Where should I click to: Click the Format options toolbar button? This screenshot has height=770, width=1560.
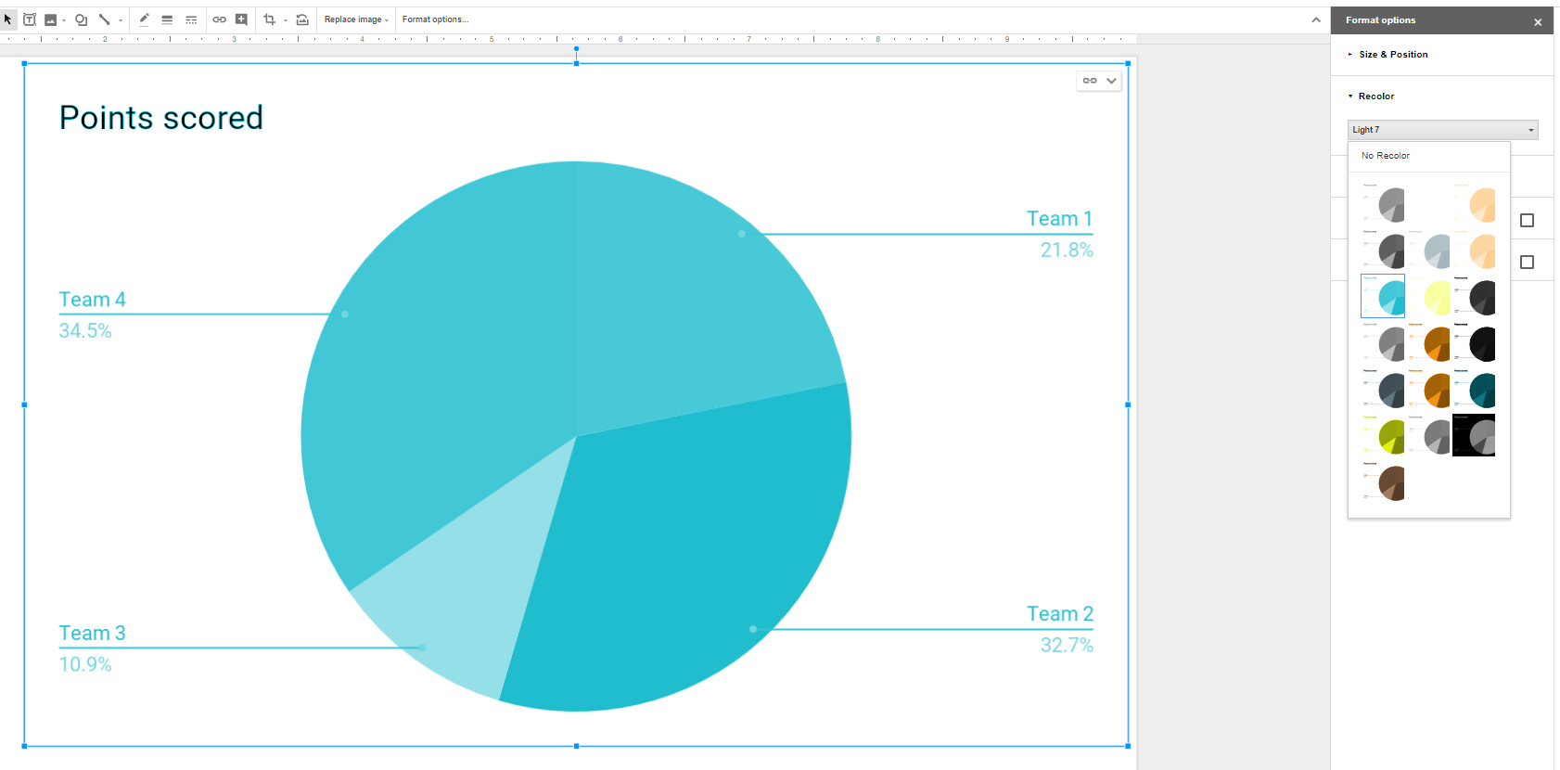point(435,19)
